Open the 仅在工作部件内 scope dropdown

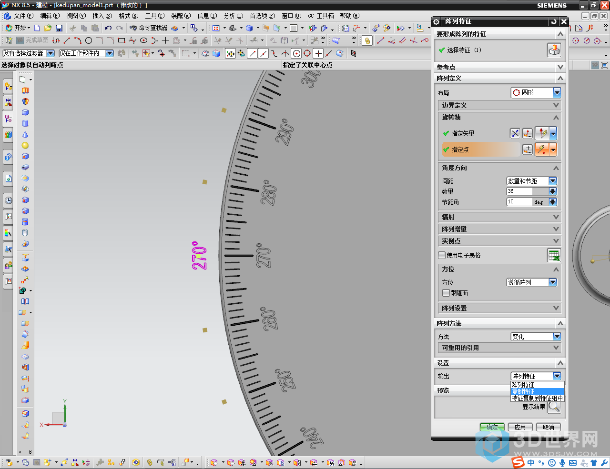point(86,53)
